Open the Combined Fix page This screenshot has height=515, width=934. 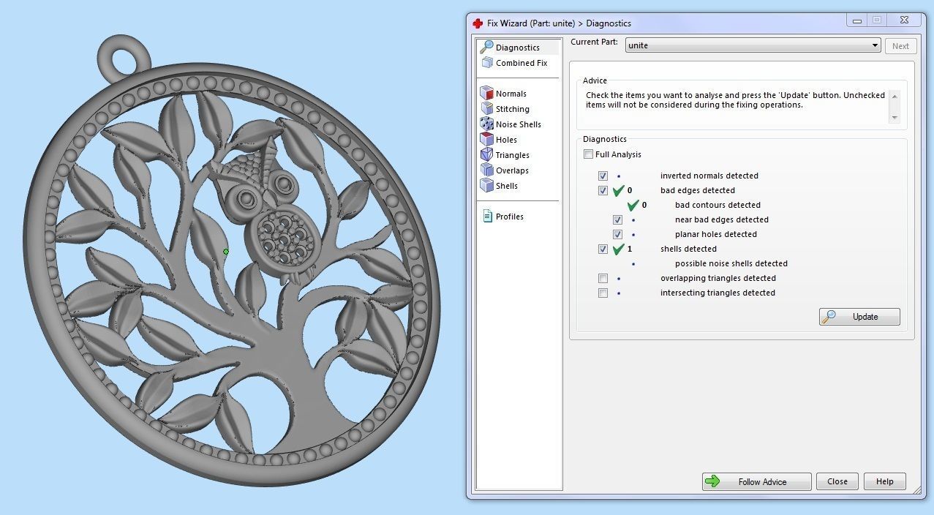pos(521,63)
